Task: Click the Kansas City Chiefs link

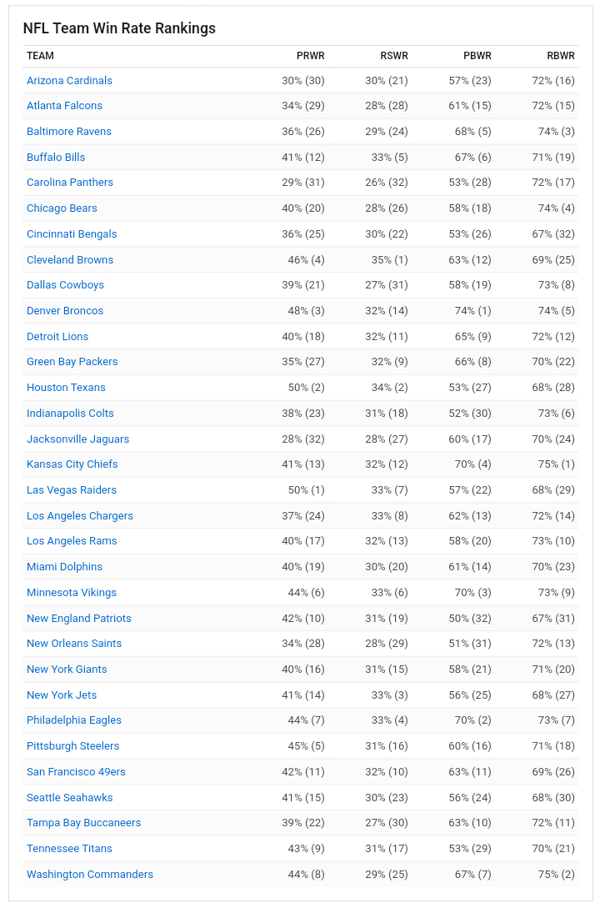Action: tap(72, 464)
